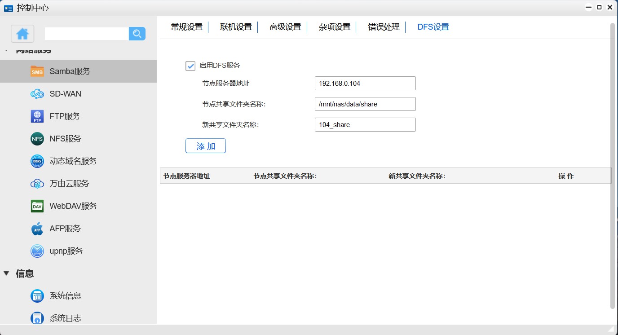Select the FTP服务 icon
Screen dimensions: 618x335
coord(37,116)
